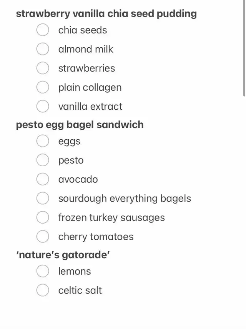Tick the almond milk checklist circle

click(x=43, y=49)
